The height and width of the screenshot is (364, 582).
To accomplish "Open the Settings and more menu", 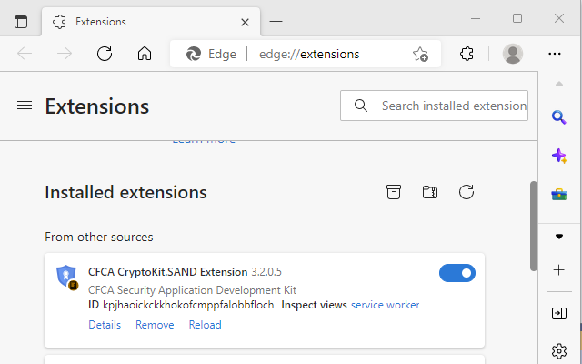I will click(555, 54).
